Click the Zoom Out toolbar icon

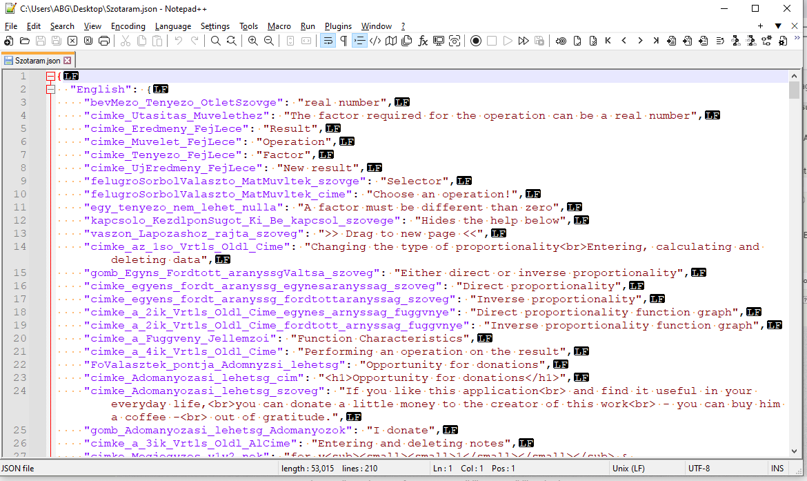pos(269,41)
